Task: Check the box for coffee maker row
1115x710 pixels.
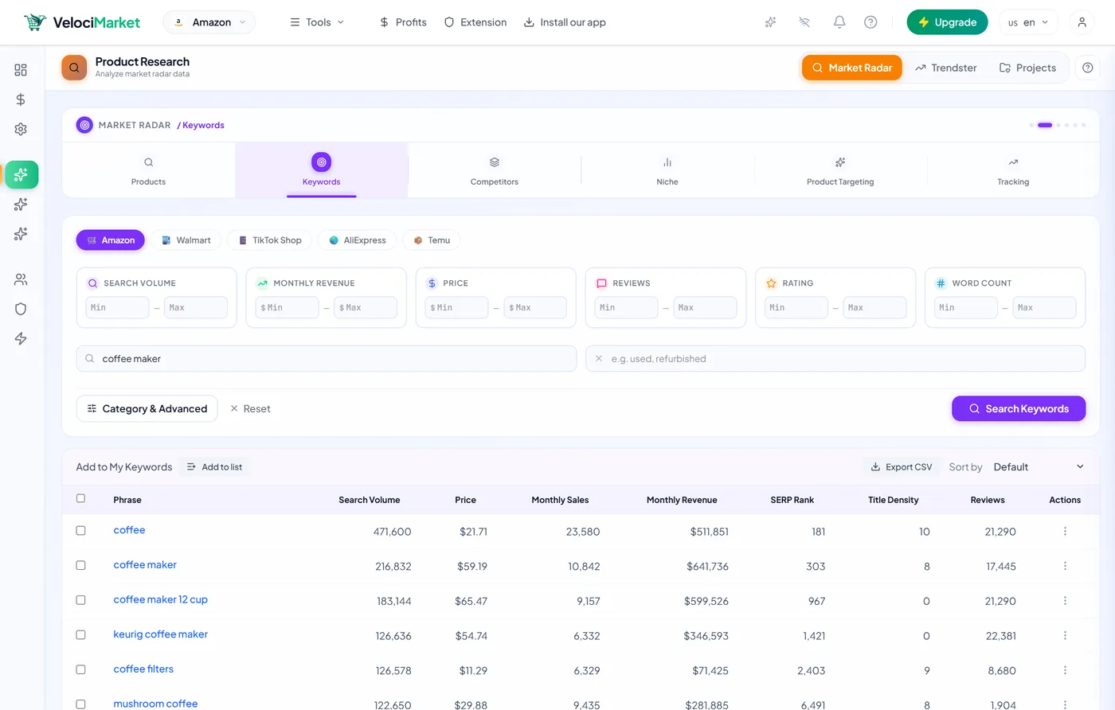Action: tap(80, 565)
